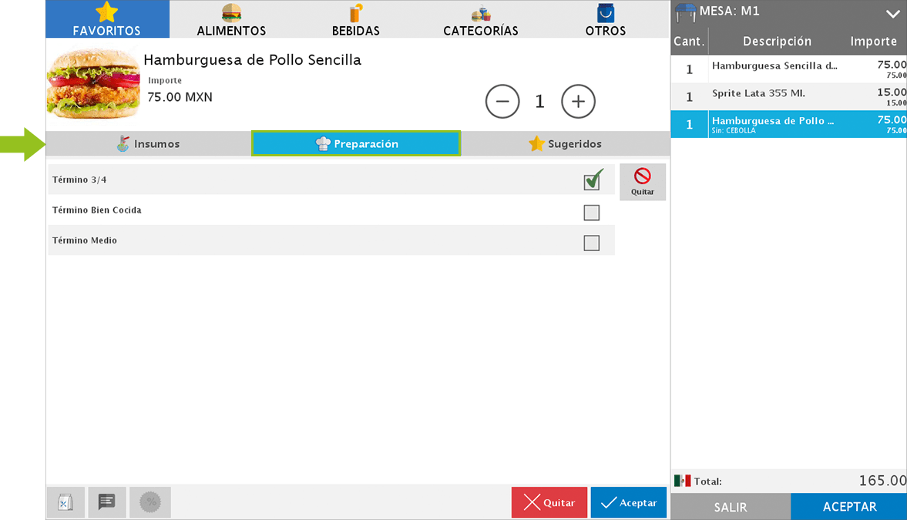Check the Término Bien Cocida checkbox
Image resolution: width=907 pixels, height=520 pixels.
tap(592, 213)
